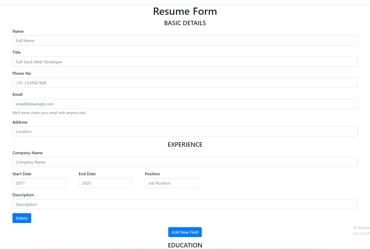
Task: Click the EDUCATION section heading
Action: [x=185, y=245]
